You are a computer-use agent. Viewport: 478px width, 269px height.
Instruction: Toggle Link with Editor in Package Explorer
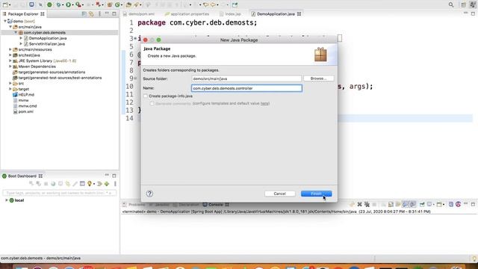[x=91, y=14]
